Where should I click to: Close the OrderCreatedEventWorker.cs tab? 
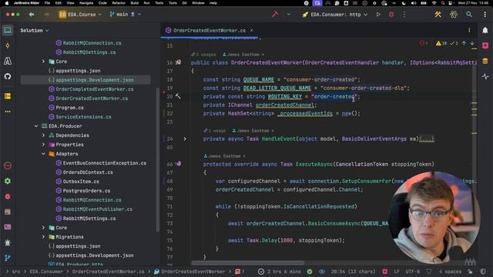[x=252, y=31]
